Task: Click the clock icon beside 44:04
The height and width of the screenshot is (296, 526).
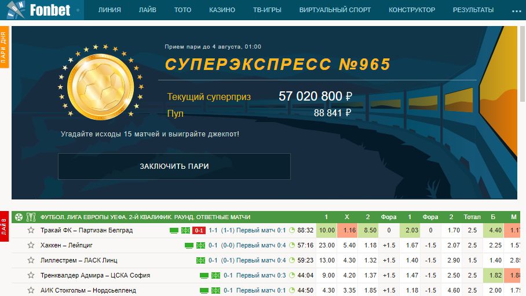Action: (292, 275)
